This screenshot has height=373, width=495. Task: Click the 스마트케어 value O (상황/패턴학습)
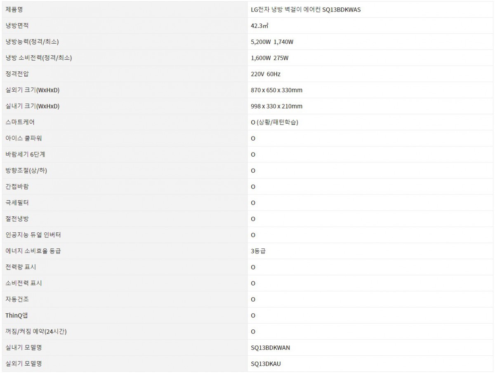pyautogui.click(x=274, y=122)
